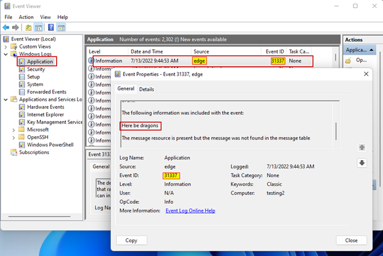This screenshot has width=383, height=256.
Task: Click the Forward arrow in the toolbar
Action: (x=15, y=28)
